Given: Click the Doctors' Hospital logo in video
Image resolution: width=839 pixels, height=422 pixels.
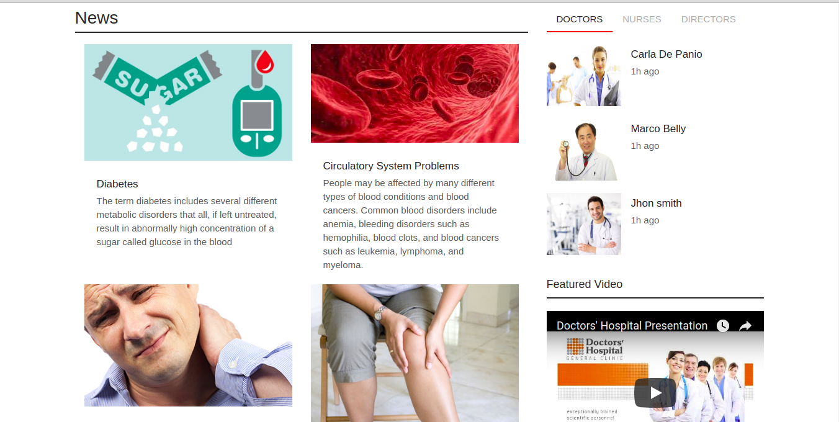Looking at the screenshot, I should pos(594,349).
